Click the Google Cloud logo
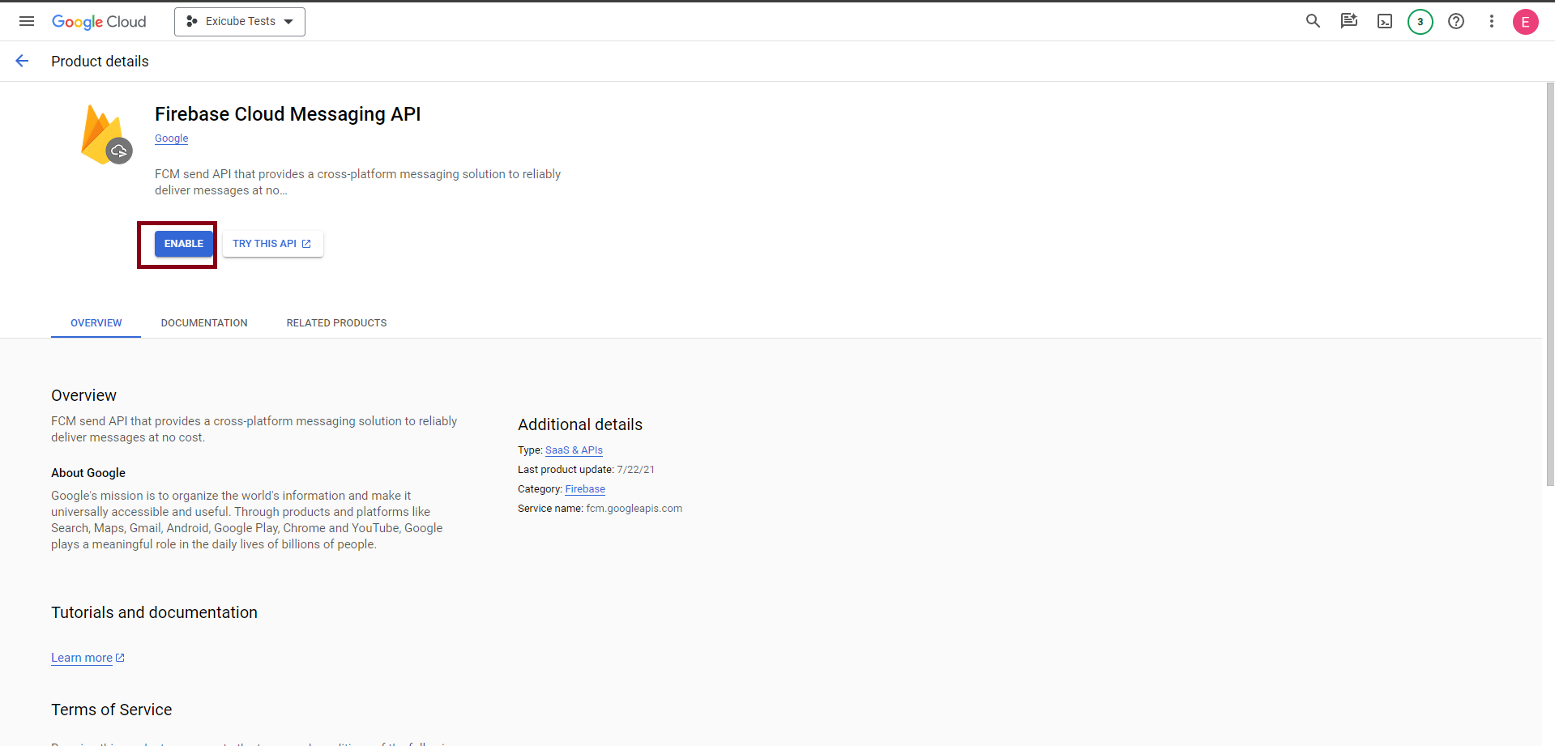 (x=99, y=22)
